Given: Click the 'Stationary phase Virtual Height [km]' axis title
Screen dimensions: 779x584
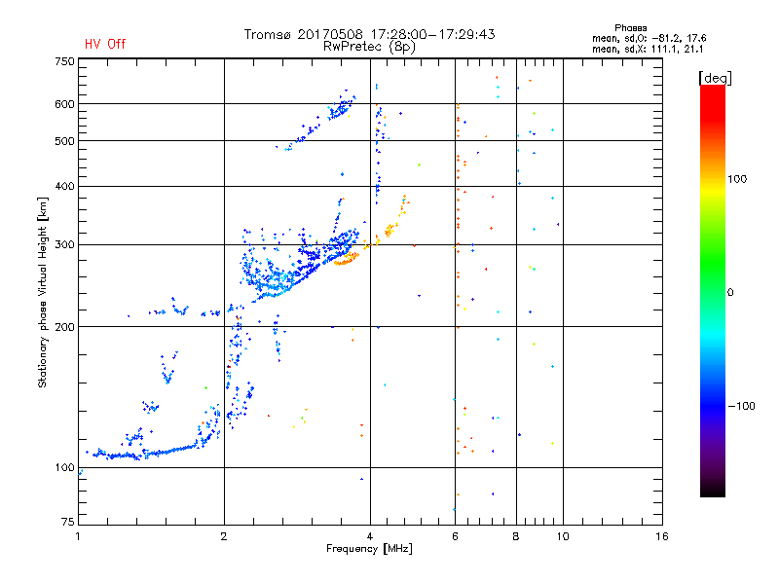Looking at the screenshot, I should coord(42,292).
